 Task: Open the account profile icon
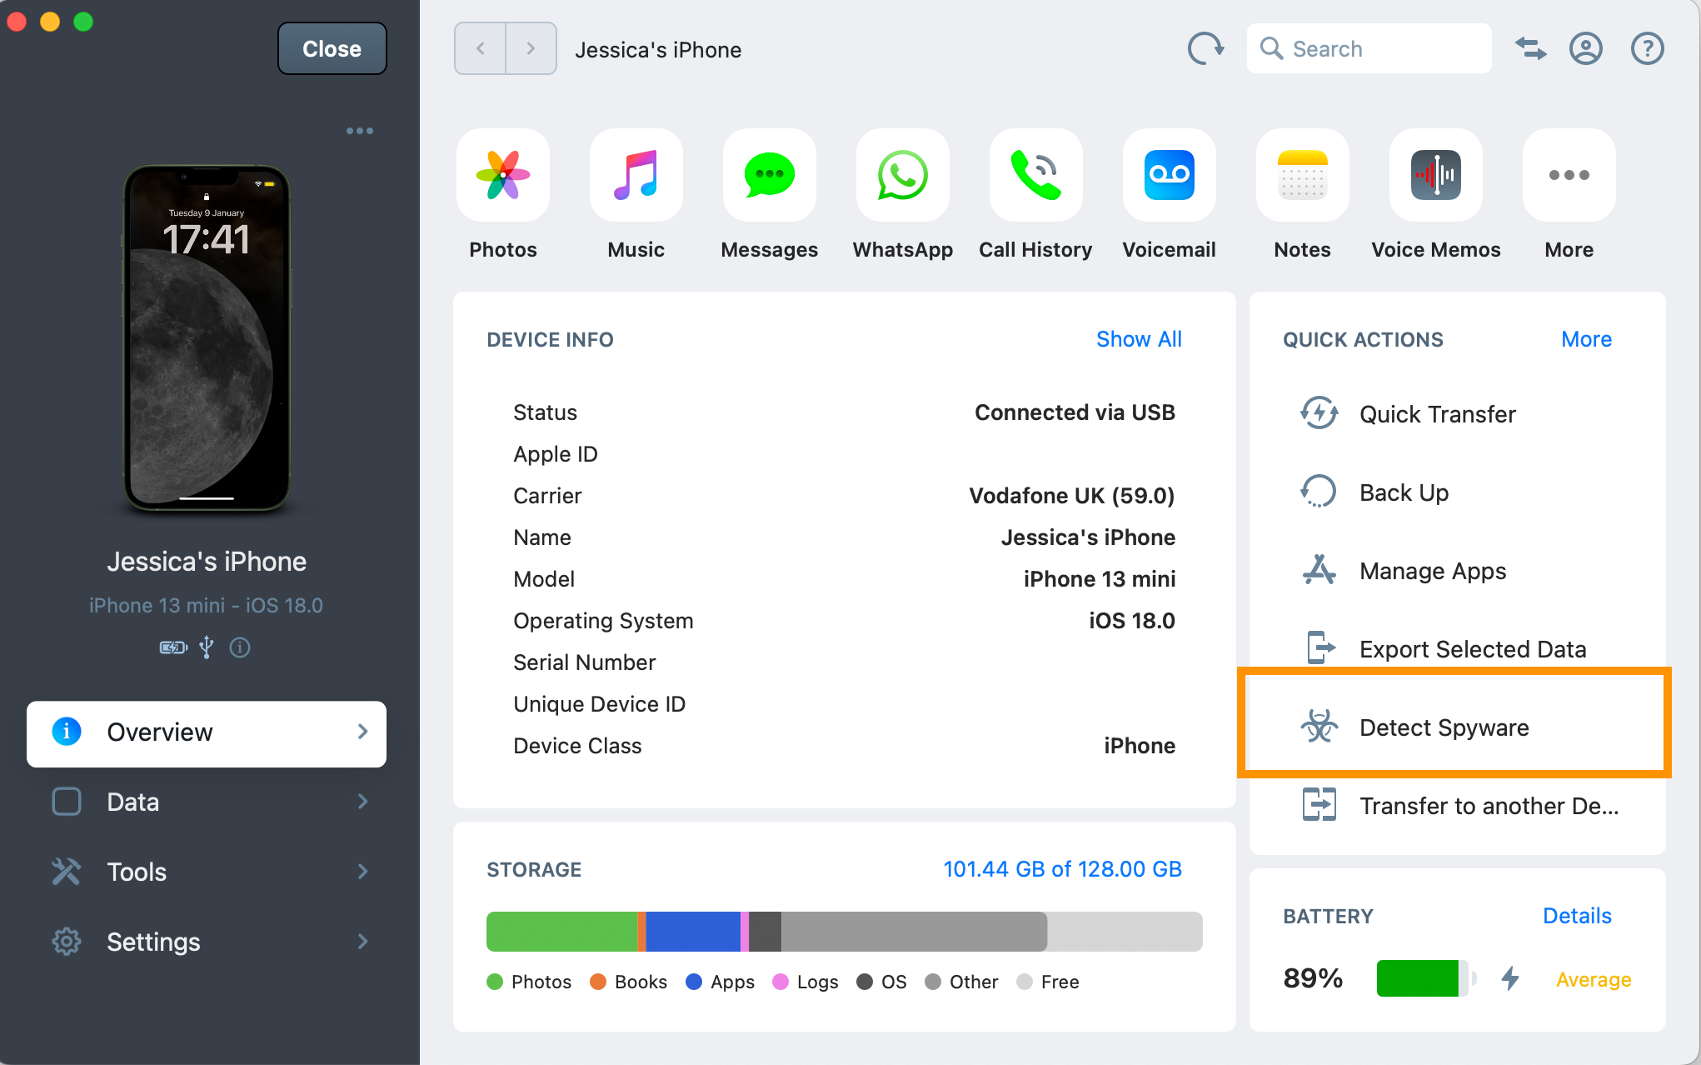click(x=1586, y=49)
